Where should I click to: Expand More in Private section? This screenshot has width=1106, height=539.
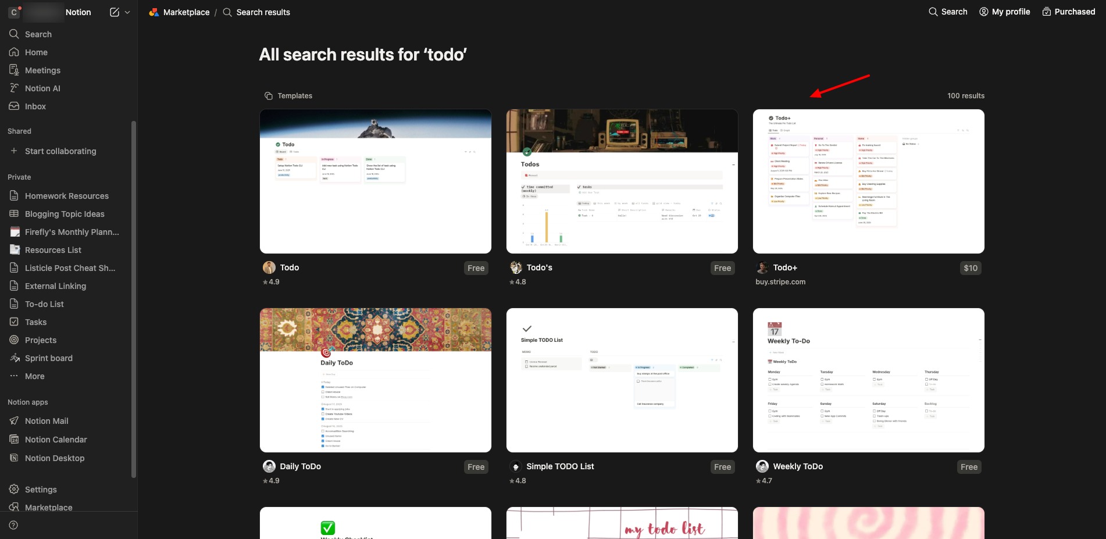point(34,376)
